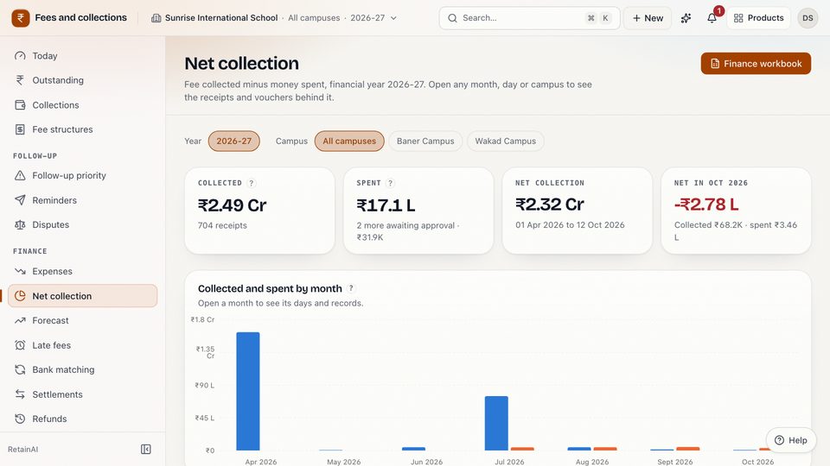Viewport: 830px width, 466px height.
Task: Open the Net collection ₹2.32 Cr card
Action: 577,211
